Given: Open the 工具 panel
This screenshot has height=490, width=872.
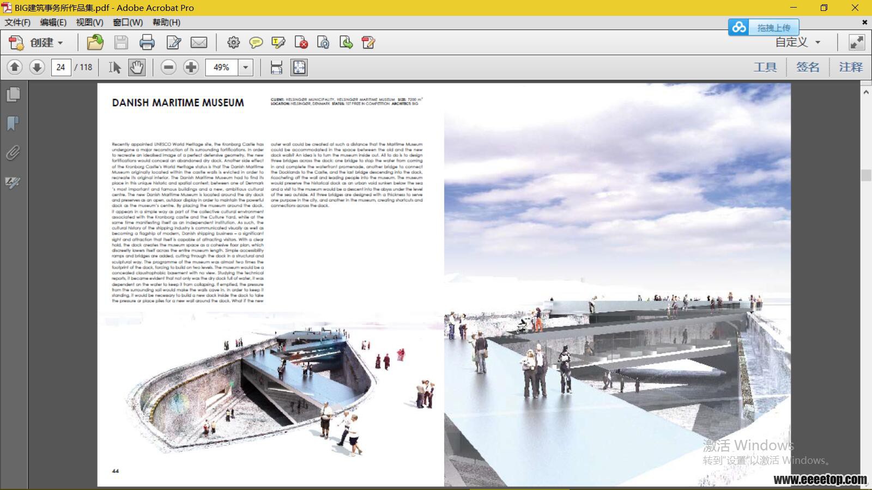Looking at the screenshot, I should (765, 67).
